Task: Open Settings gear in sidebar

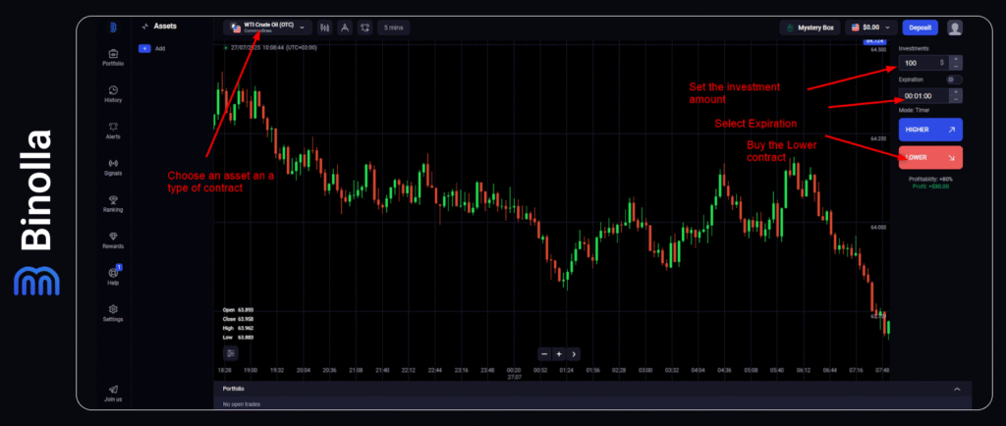Action: tap(113, 311)
